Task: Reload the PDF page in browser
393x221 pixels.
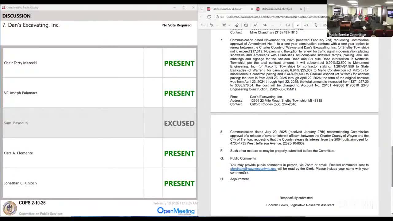Action: (209, 17)
